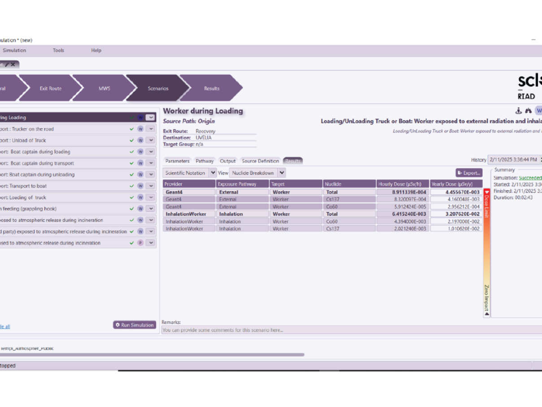Click green checkmark on Transport to boat row
The image size is (542, 407).
(131, 186)
